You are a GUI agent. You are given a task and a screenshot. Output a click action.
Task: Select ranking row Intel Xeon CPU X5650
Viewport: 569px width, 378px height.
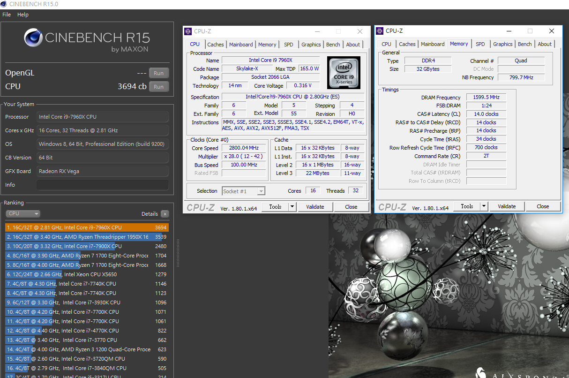coord(87,274)
